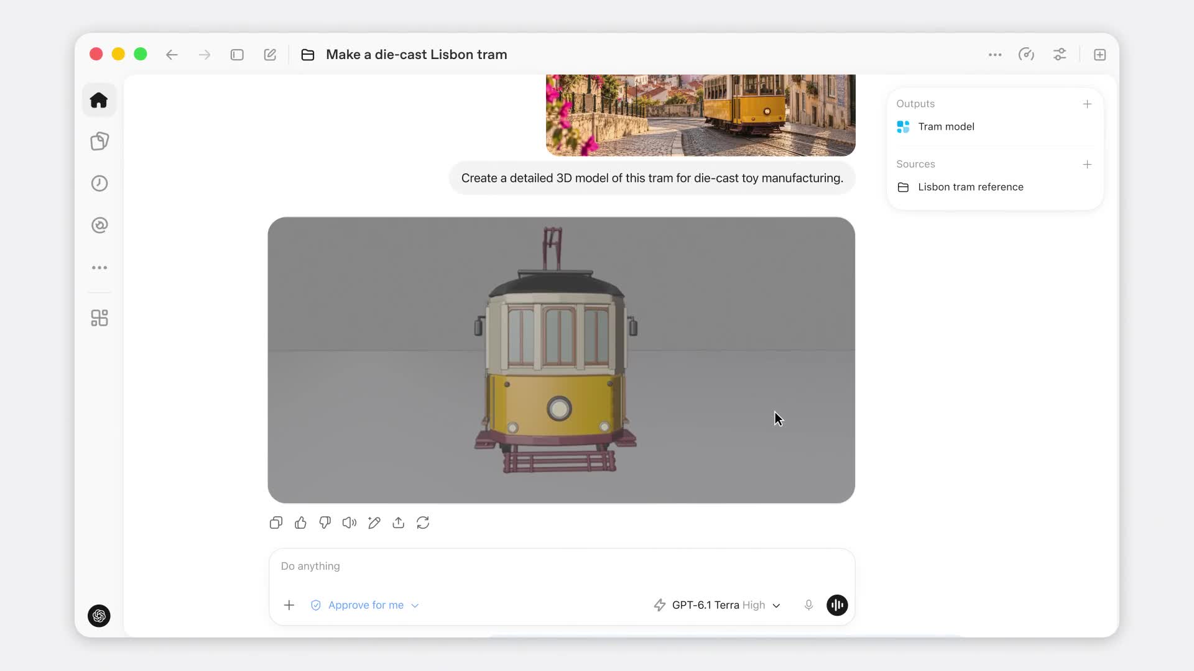This screenshot has height=671, width=1194.
Task: Give the tram response a thumbs down
Action: click(x=325, y=523)
